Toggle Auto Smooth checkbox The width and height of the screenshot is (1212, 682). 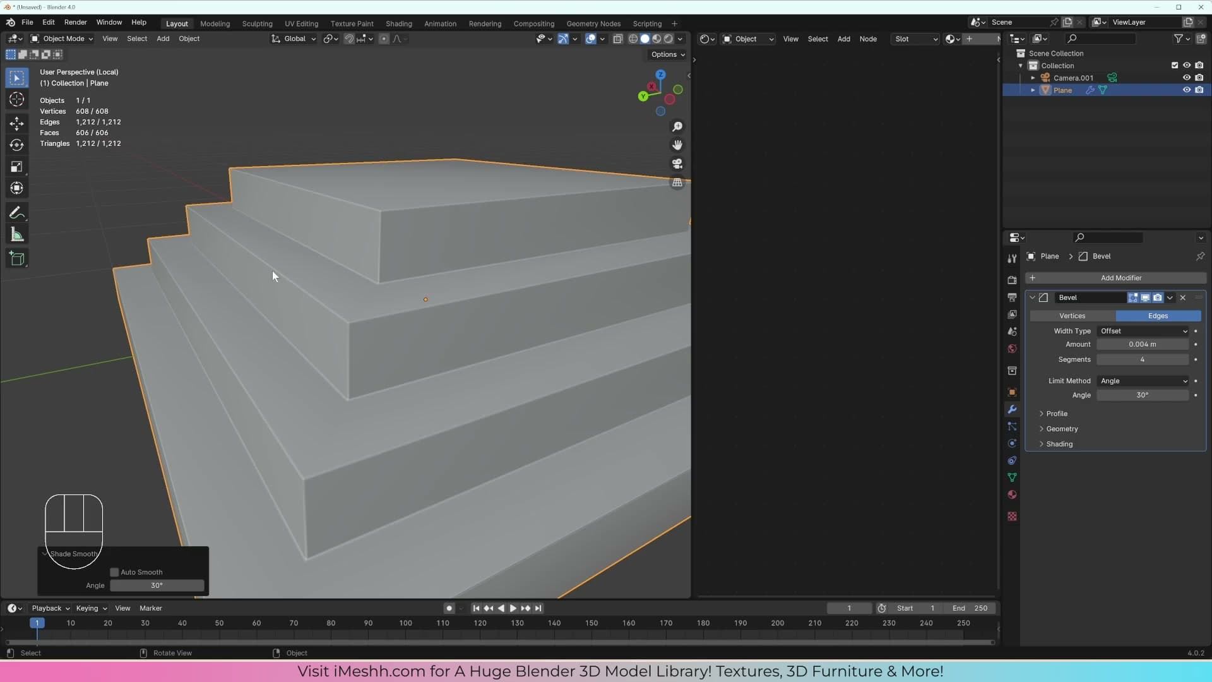(114, 572)
